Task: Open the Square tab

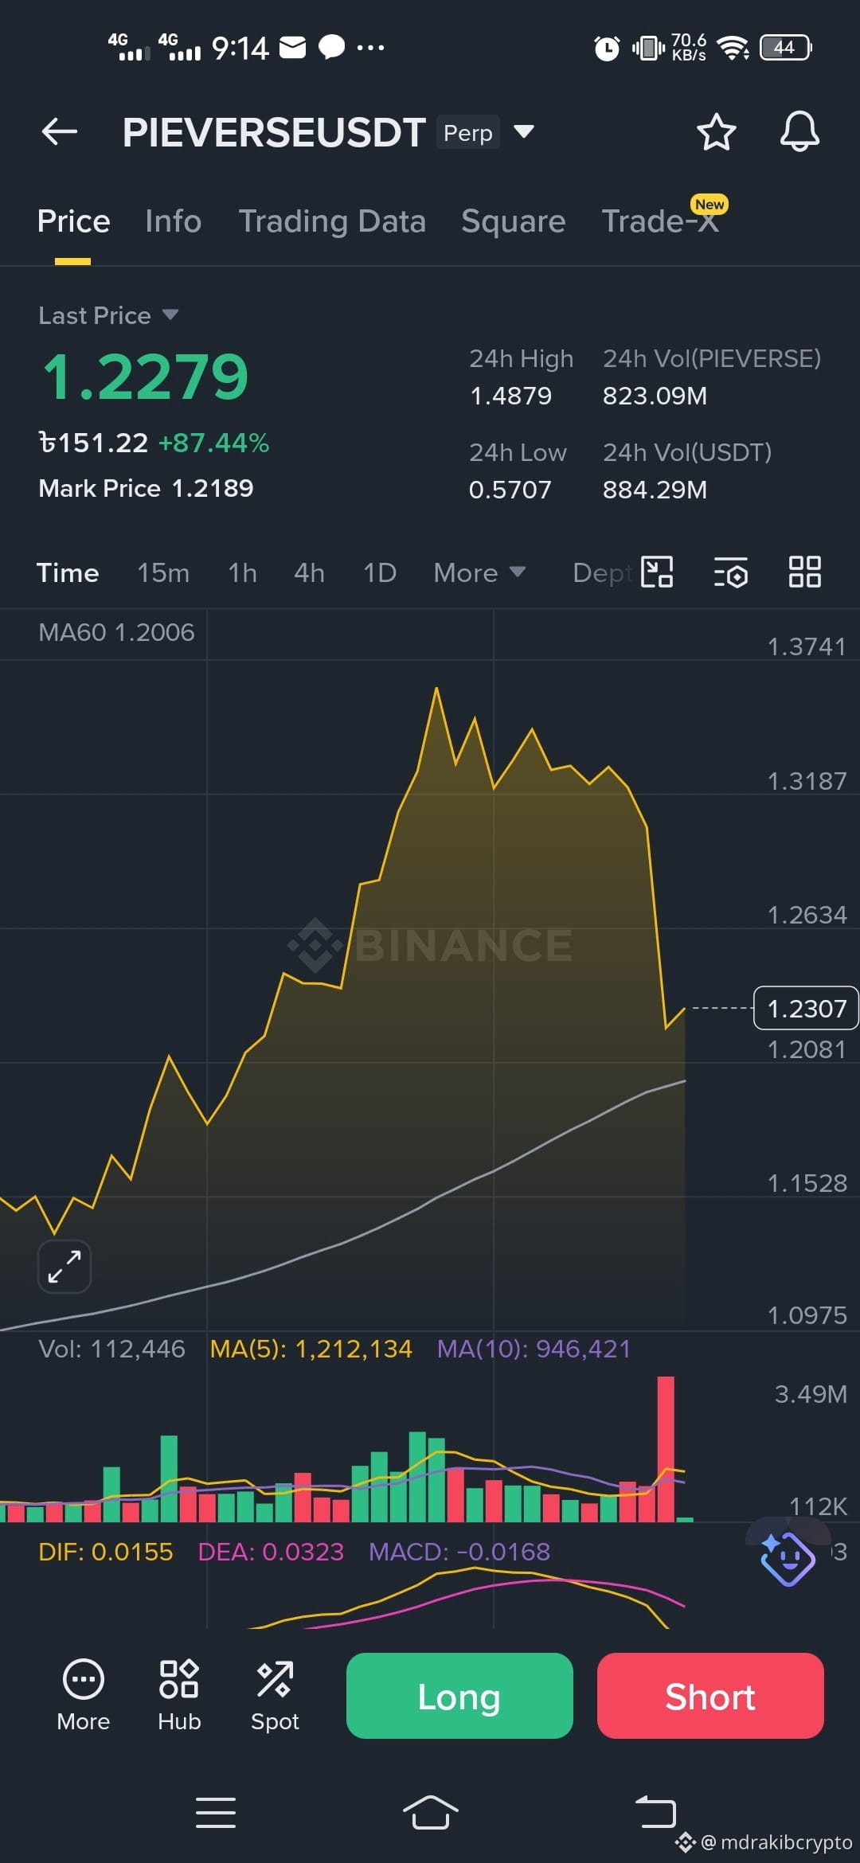Action: pos(514,221)
